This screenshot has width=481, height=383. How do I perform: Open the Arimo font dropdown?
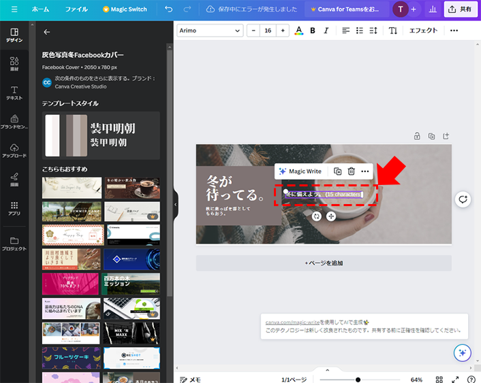pyautogui.click(x=210, y=31)
